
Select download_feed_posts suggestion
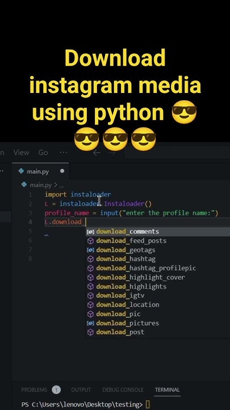click(158, 241)
